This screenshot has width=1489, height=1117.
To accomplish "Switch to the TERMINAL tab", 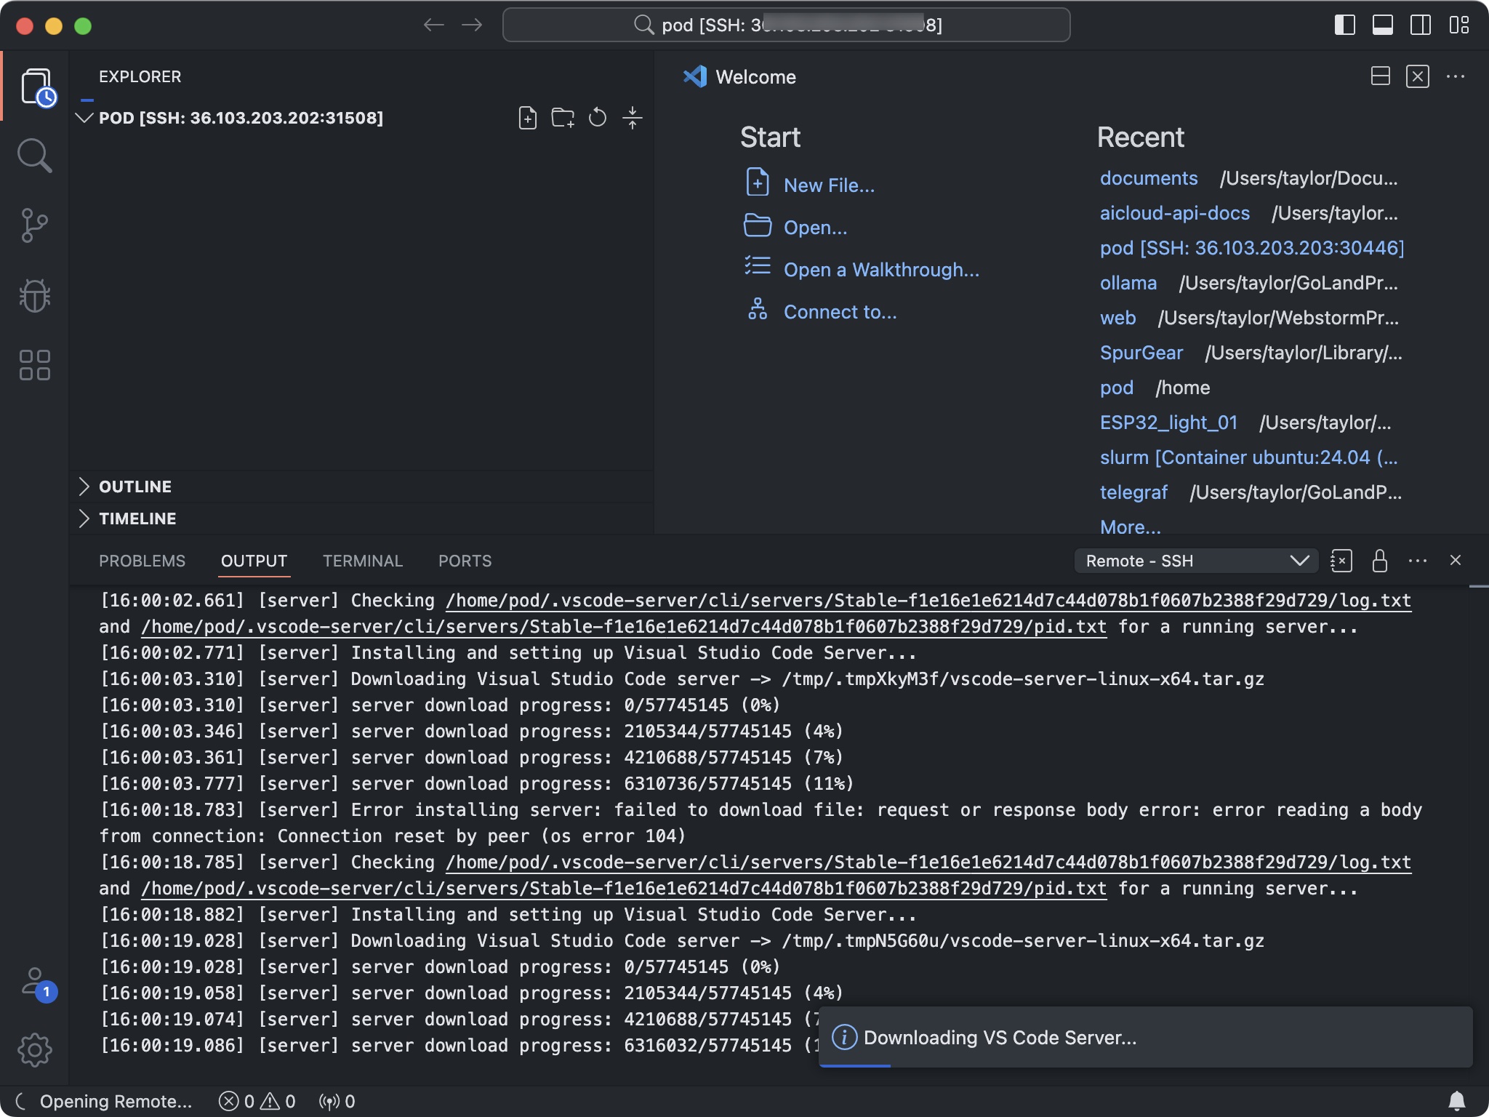I will click(363, 561).
